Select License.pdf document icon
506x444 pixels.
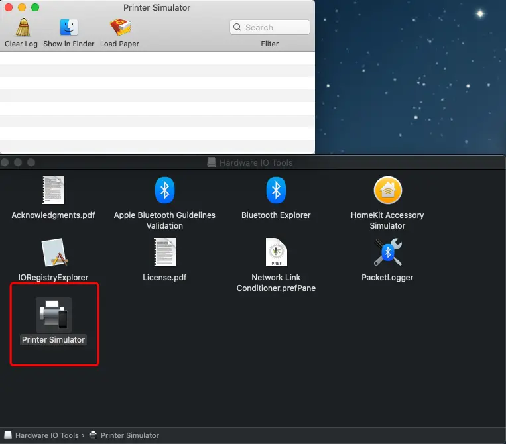(164, 252)
